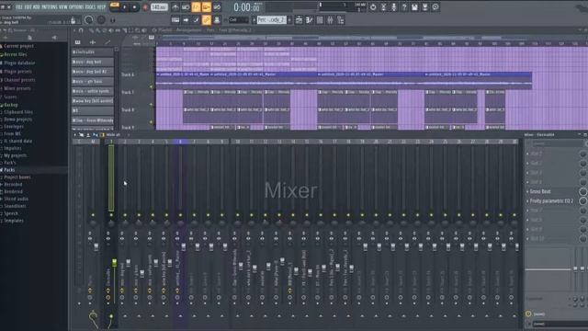The height and width of the screenshot is (331, 588).
Task: Click the tempo 140 field
Action: (x=159, y=7)
